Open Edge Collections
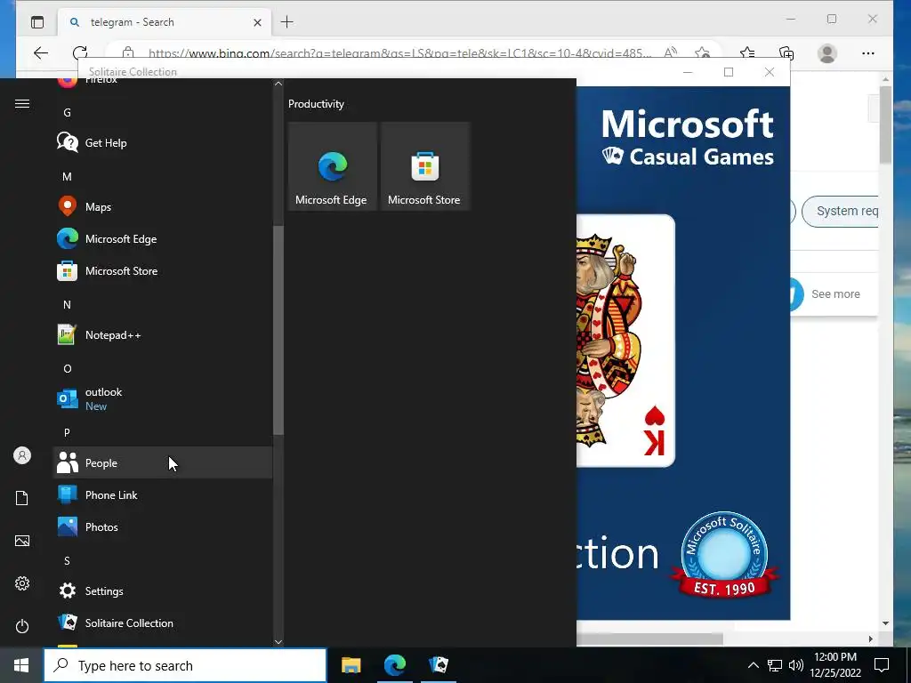 (x=786, y=53)
